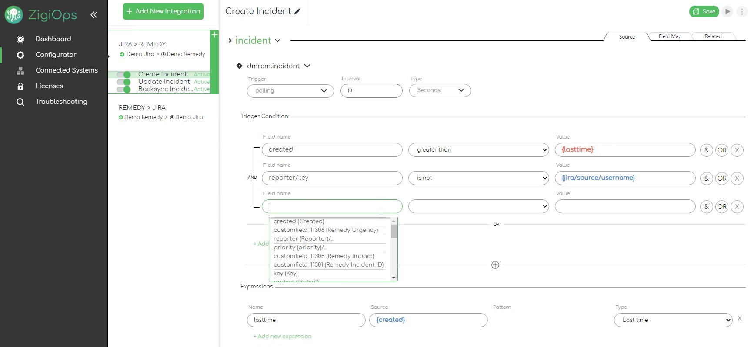Click the Troubleshooting magnifier icon
This screenshot has height=347, width=751.
(x=20, y=102)
